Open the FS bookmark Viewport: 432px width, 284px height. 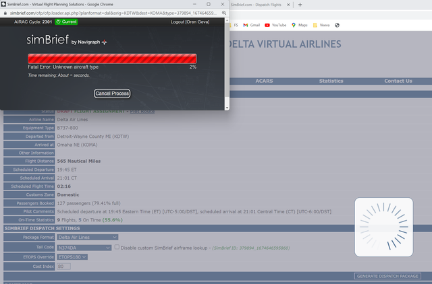(234, 25)
